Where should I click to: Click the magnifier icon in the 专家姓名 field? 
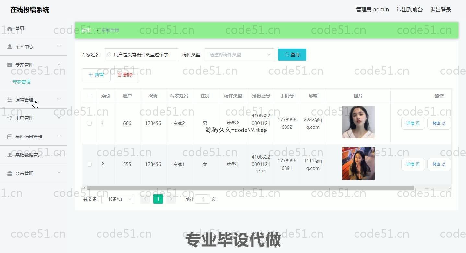click(x=109, y=55)
